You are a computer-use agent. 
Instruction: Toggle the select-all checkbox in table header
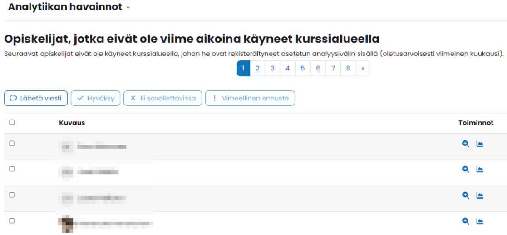pos(12,122)
